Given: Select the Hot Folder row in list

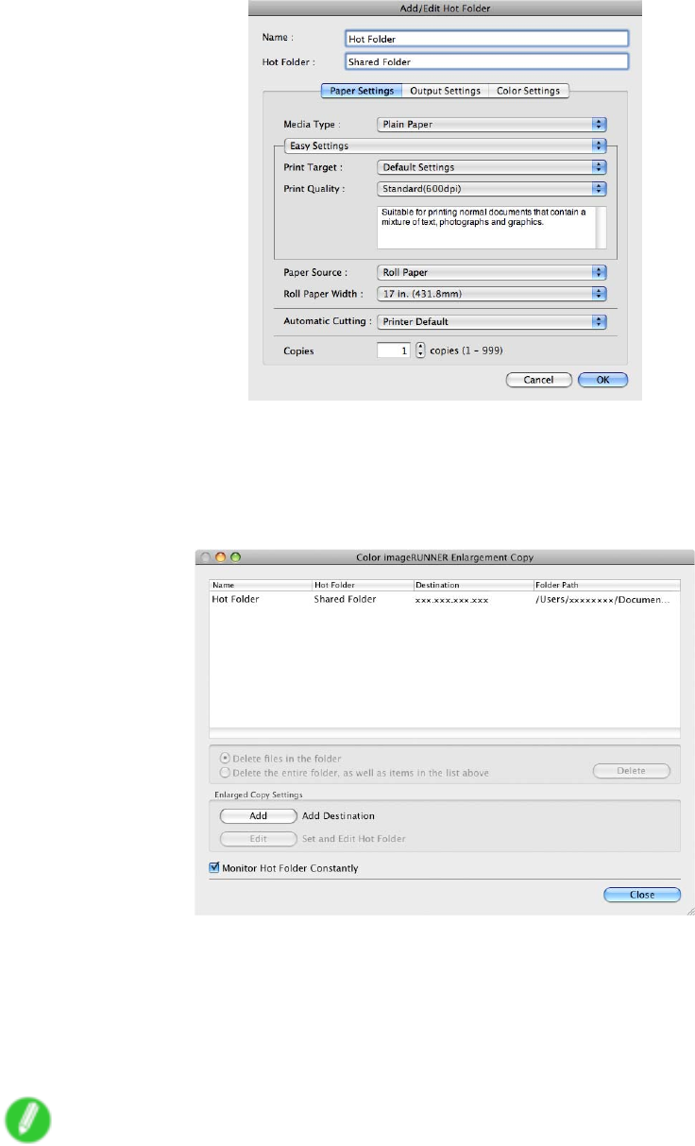Looking at the screenshot, I should (x=445, y=599).
